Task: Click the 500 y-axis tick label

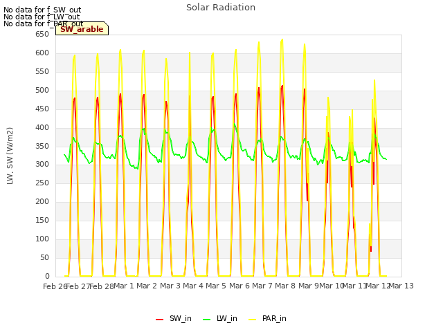Action: pyautogui.click(x=42, y=91)
